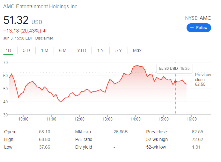
Task: Click the Follow button
Action: (x=199, y=28)
